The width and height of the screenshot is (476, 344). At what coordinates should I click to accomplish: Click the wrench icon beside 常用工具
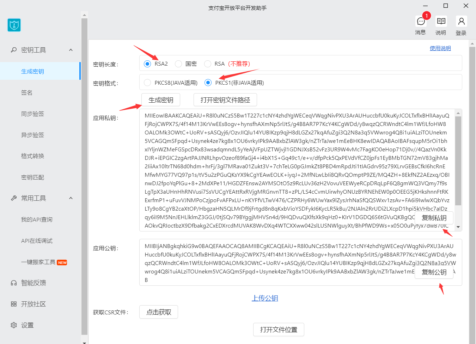click(x=14, y=198)
